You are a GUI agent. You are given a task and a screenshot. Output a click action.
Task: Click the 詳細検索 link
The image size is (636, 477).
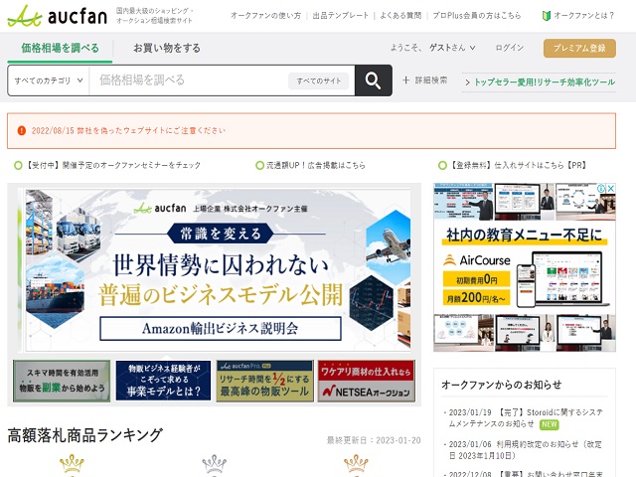pos(431,80)
